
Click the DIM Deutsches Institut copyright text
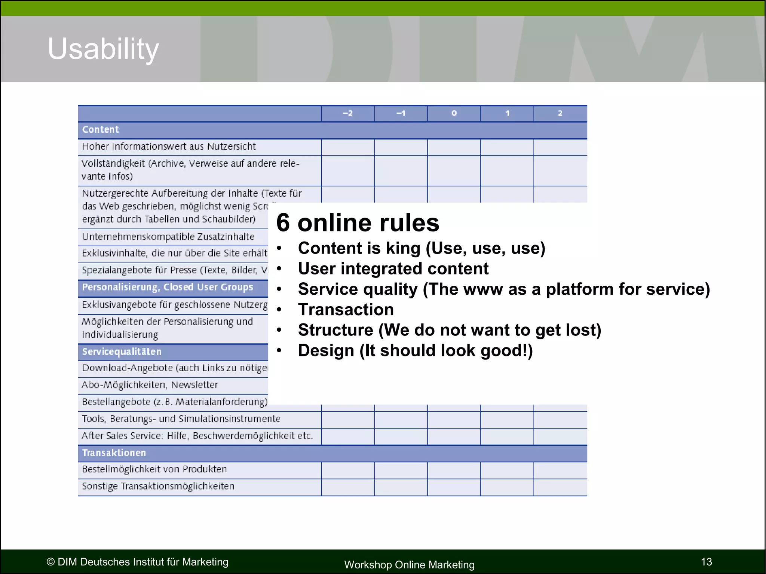coord(137,562)
